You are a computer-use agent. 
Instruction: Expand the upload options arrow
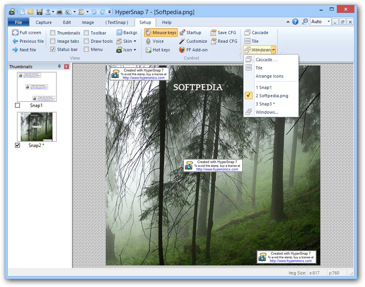click(53, 12)
